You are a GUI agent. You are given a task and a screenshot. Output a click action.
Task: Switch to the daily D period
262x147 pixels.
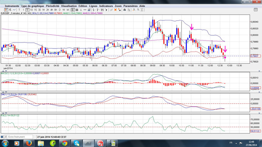(60, 10)
